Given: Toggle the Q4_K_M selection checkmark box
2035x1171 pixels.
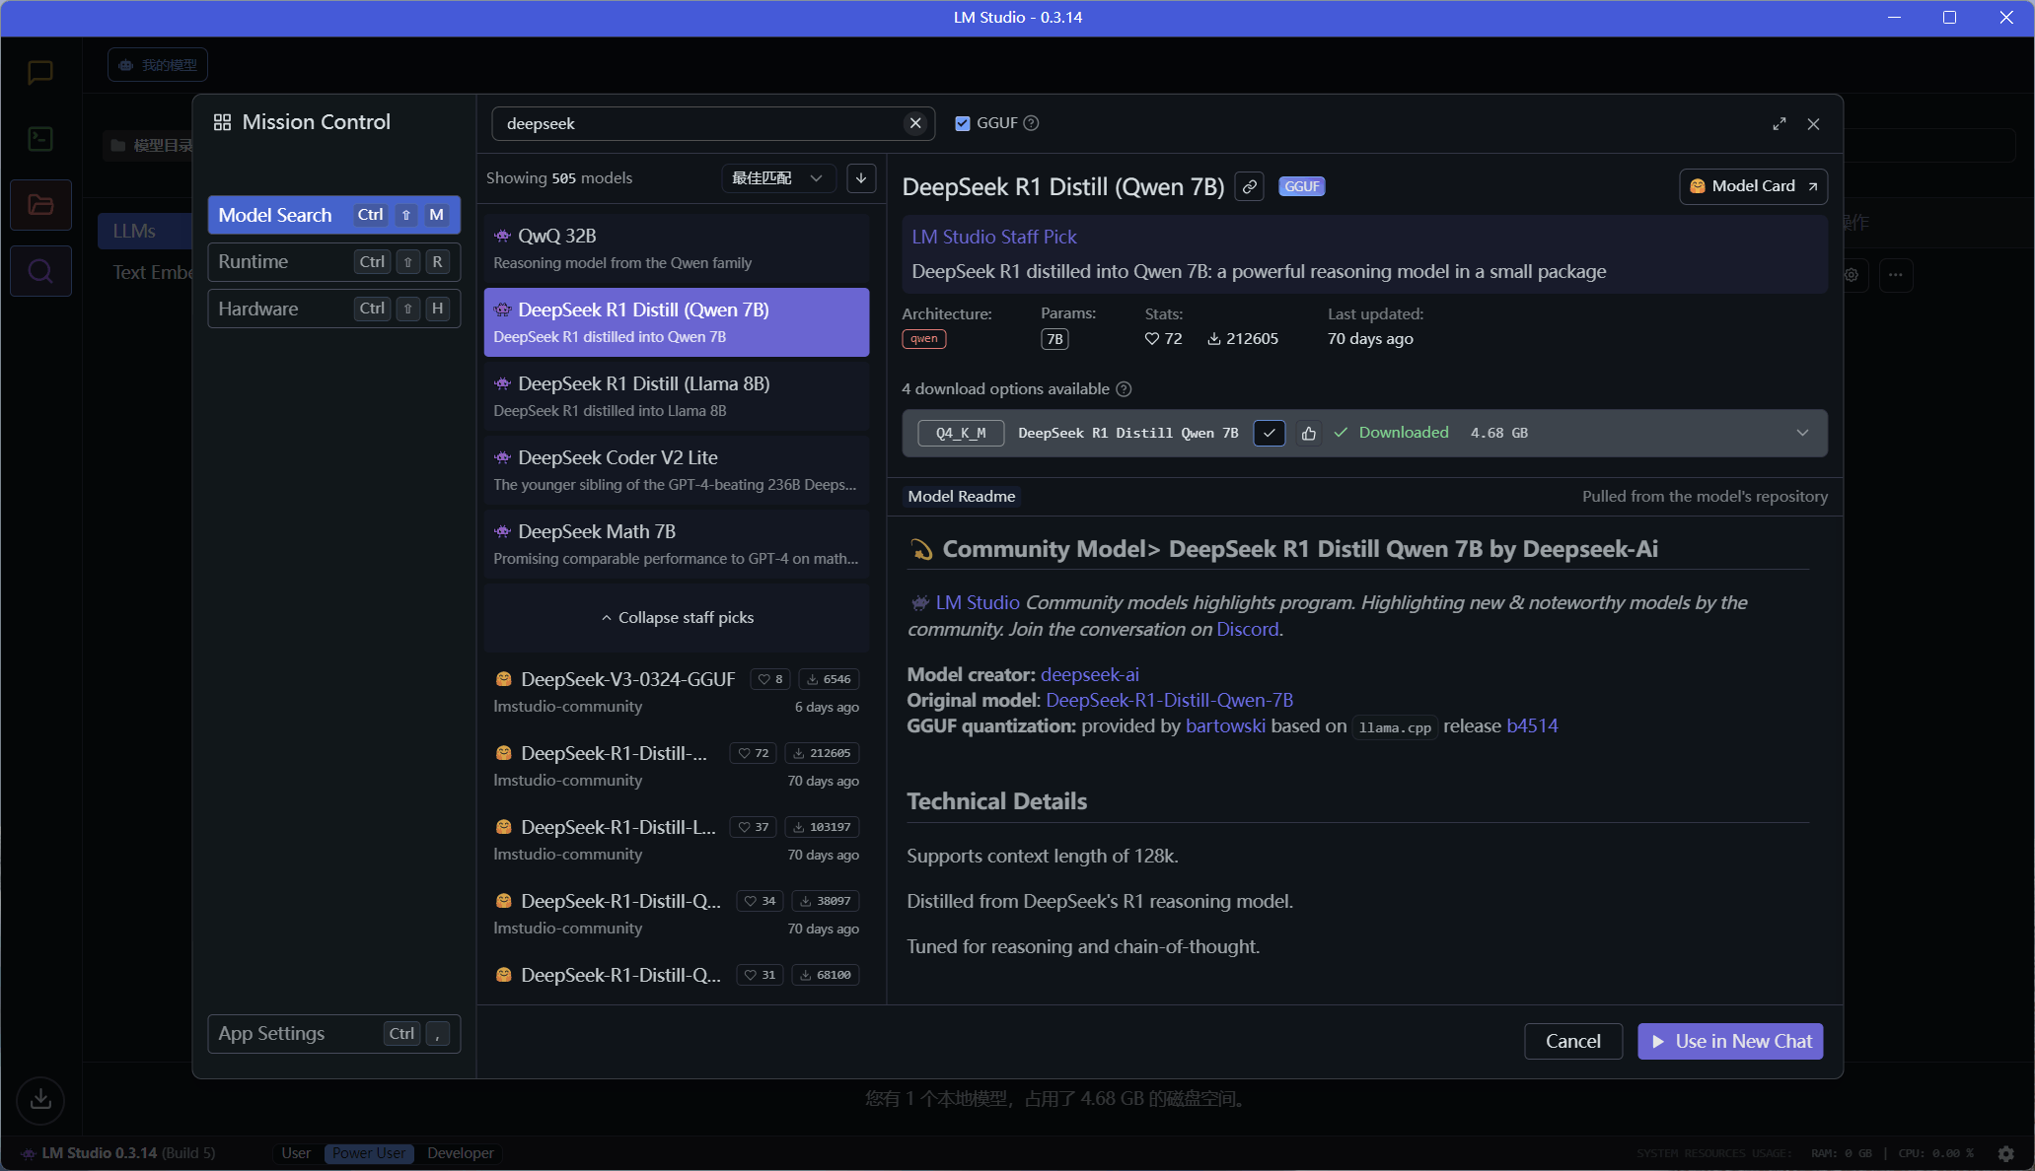Looking at the screenshot, I should [x=1270, y=433].
